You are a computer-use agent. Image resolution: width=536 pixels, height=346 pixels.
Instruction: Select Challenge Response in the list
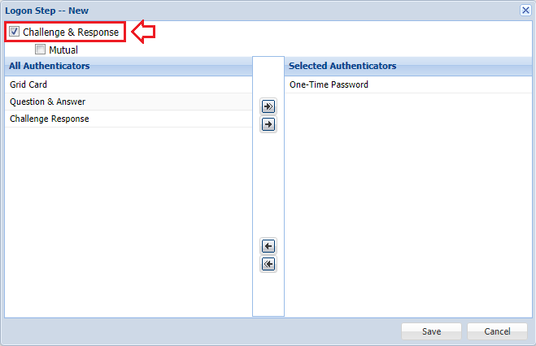point(50,119)
